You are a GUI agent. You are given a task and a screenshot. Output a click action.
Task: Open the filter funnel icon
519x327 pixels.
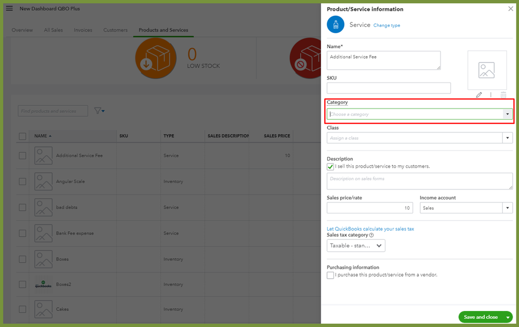tap(99, 111)
